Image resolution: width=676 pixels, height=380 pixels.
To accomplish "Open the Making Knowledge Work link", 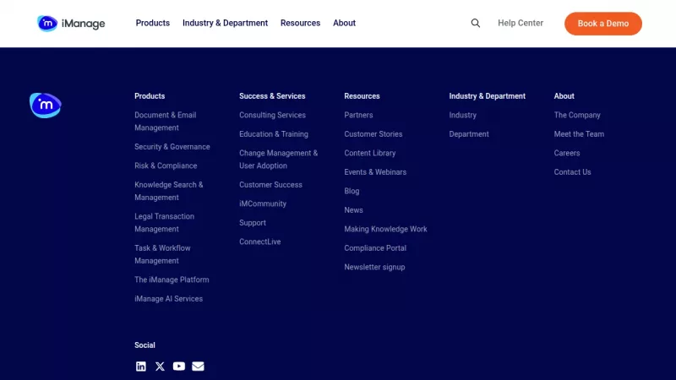I will click(x=385, y=229).
